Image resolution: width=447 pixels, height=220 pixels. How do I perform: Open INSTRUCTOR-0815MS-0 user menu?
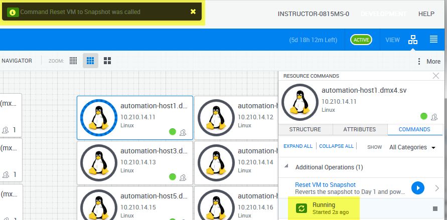pos(313,14)
